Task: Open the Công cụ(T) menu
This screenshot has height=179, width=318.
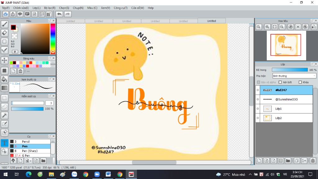Action: [x=121, y=8]
